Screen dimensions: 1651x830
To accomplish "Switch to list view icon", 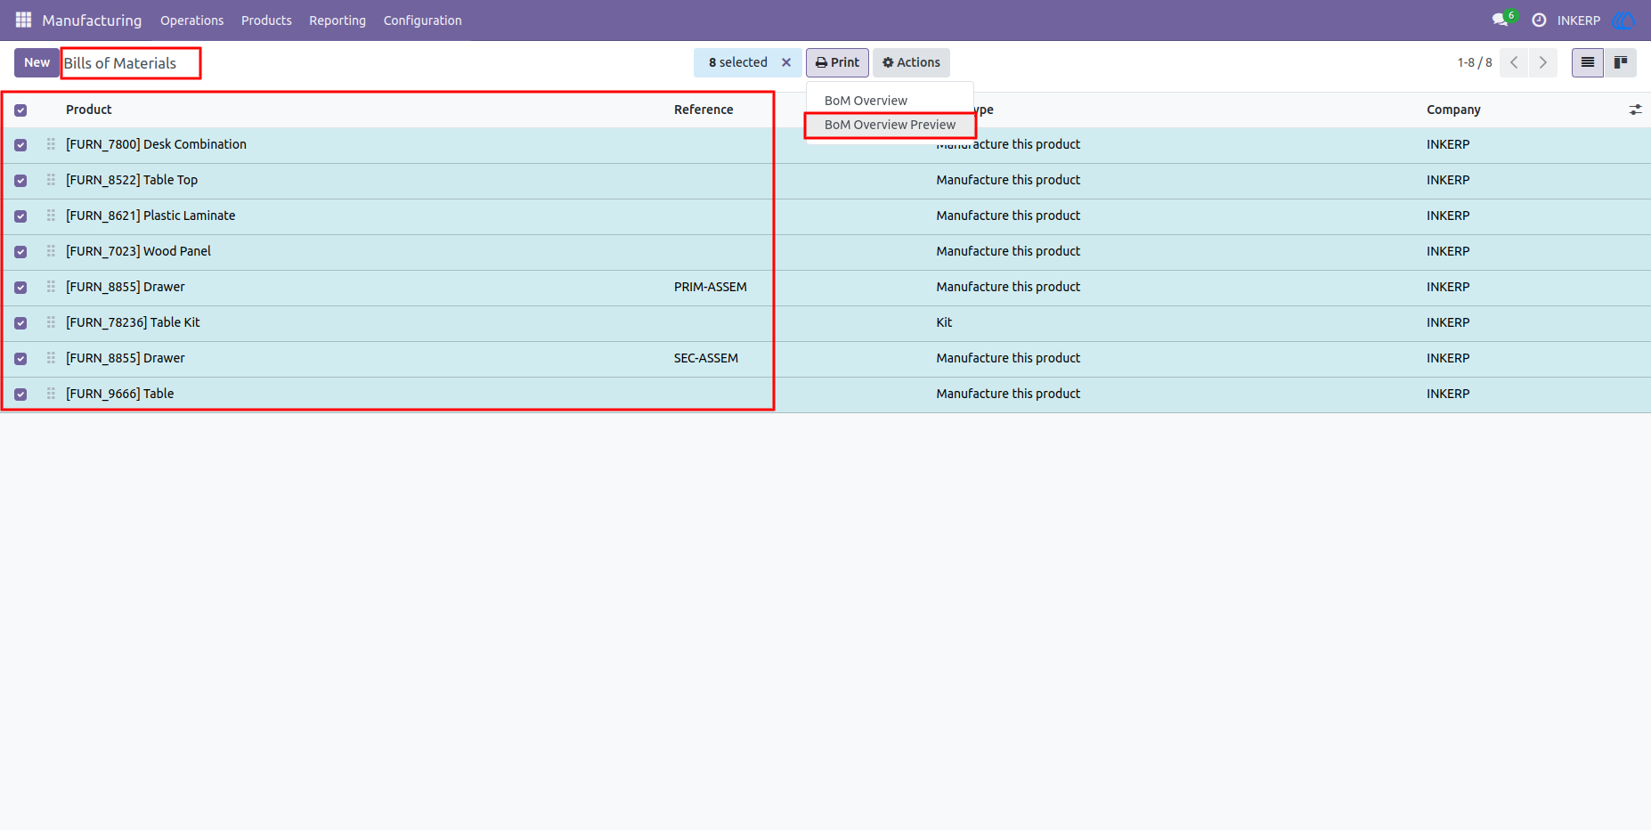I will tap(1588, 62).
